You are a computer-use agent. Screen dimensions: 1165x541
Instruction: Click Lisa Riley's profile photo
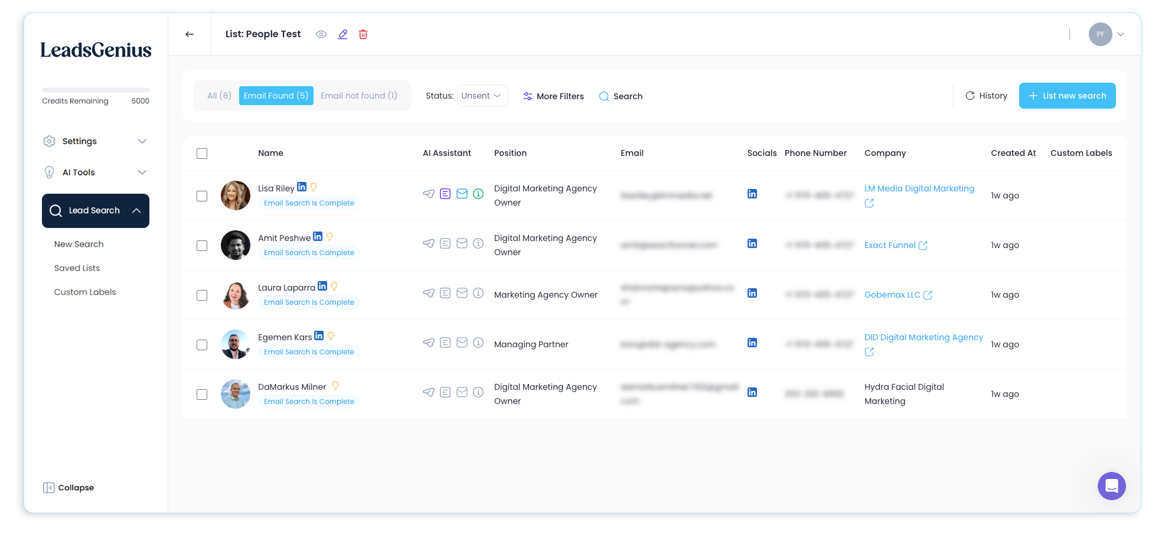coord(236,195)
